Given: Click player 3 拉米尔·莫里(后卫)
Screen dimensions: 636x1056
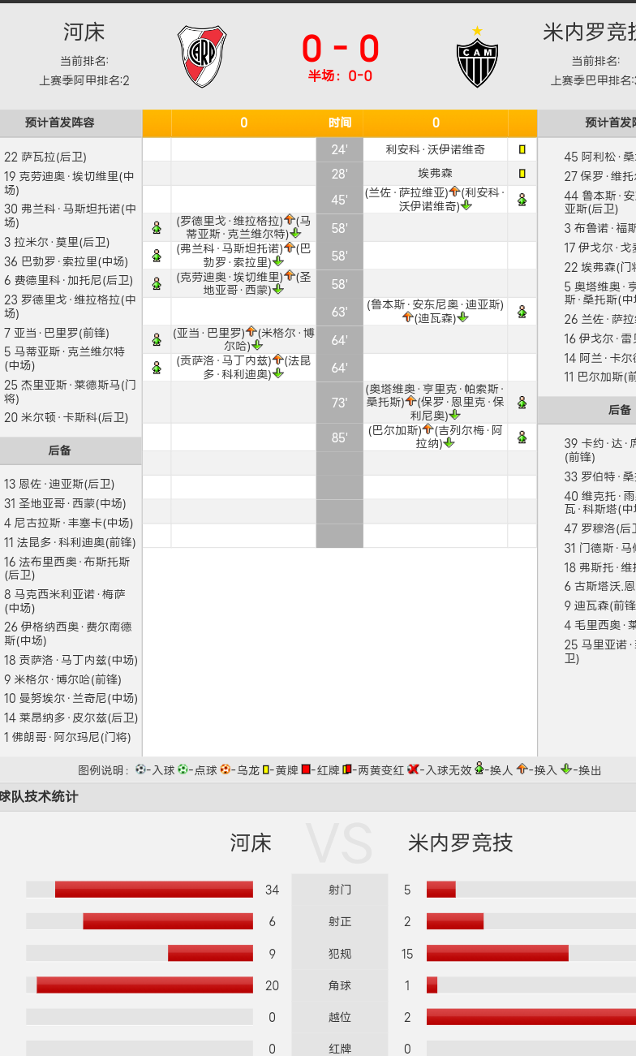Looking at the screenshot, I should (57, 242).
